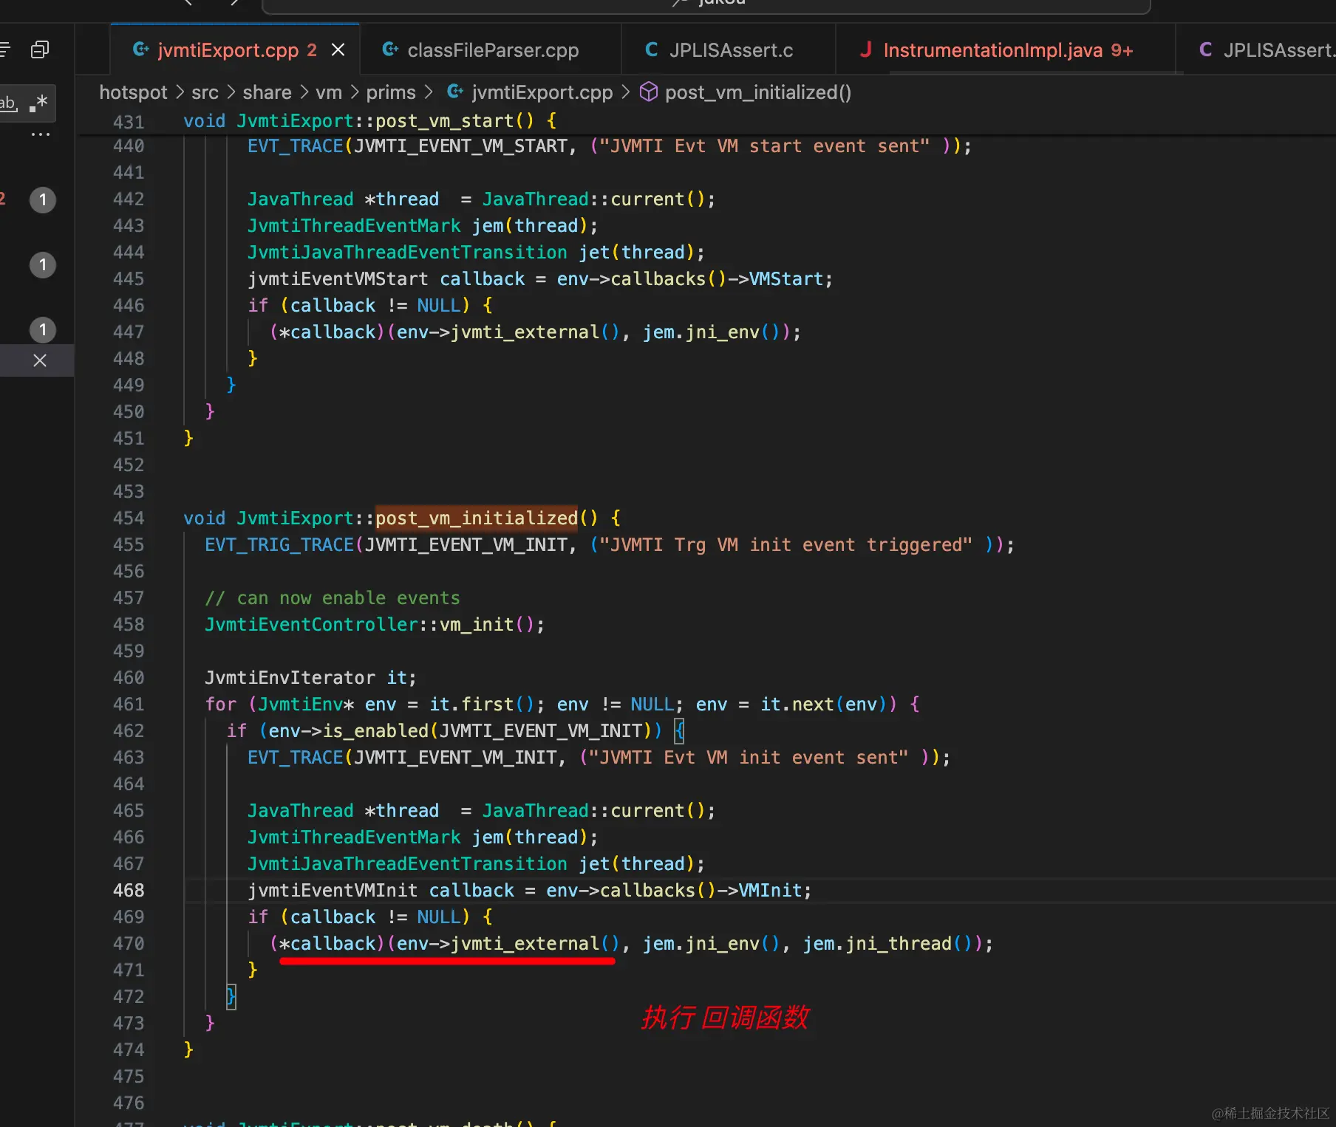Click the string "JVMTI Trg VM init event triggered"
1336x1127 pixels.
tap(786, 544)
